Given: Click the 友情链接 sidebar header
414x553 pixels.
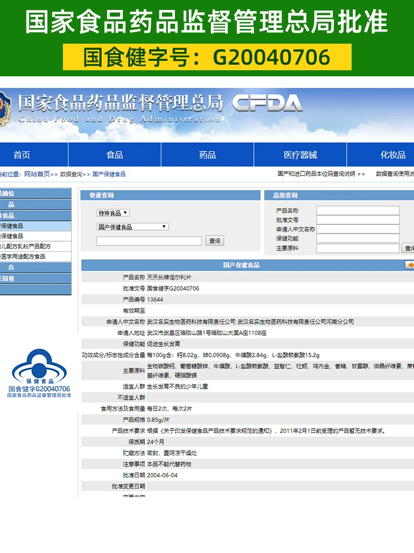Looking at the screenshot, I should pos(35,278).
